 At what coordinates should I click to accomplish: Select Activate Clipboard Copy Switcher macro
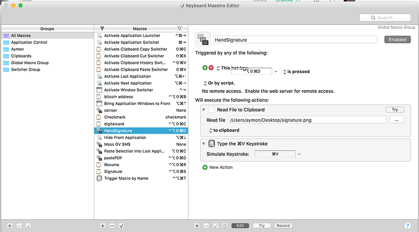coord(141,49)
